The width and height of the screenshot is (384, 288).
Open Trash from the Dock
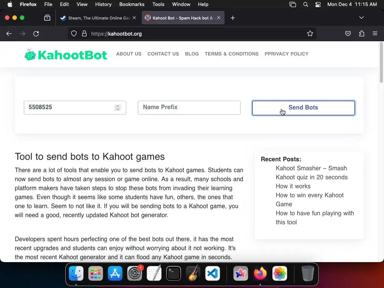307,273
